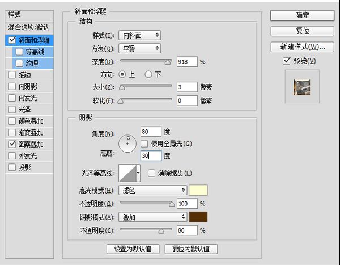Click the angle and altitude dial
The image size is (340, 265).
click(127, 144)
